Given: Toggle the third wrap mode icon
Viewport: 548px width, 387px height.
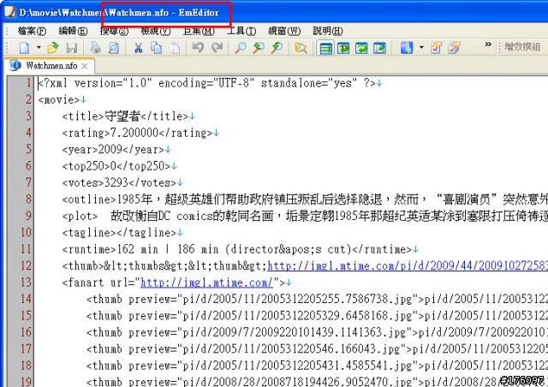Looking at the screenshot, I should point(361,48).
